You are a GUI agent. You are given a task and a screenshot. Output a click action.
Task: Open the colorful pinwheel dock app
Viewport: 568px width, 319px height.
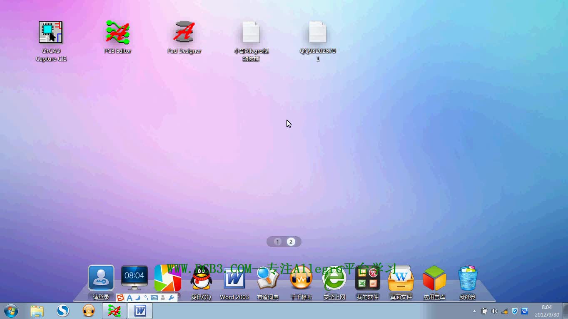(x=168, y=278)
